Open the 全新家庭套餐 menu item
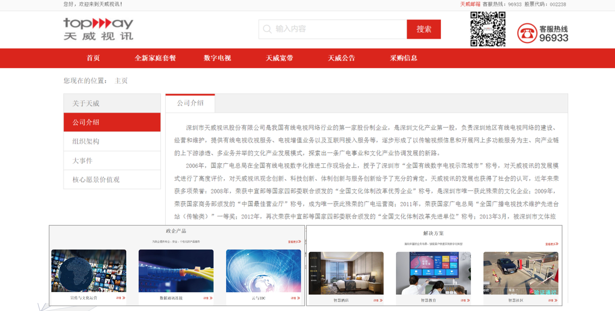Image resolution: width=615 pixels, height=311 pixels. pos(155,58)
